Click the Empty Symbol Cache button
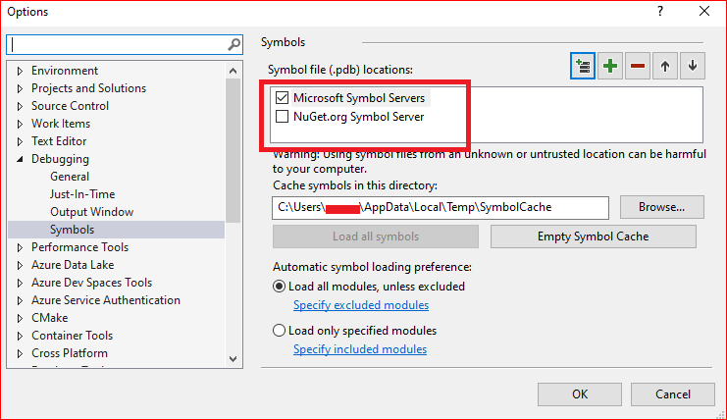 (x=593, y=236)
